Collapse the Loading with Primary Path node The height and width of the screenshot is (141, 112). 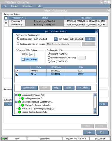point(16,95)
